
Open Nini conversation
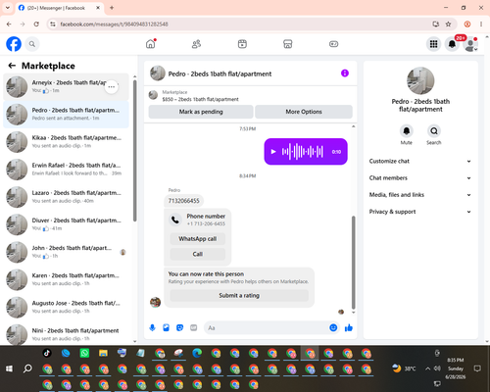[x=66, y=334]
